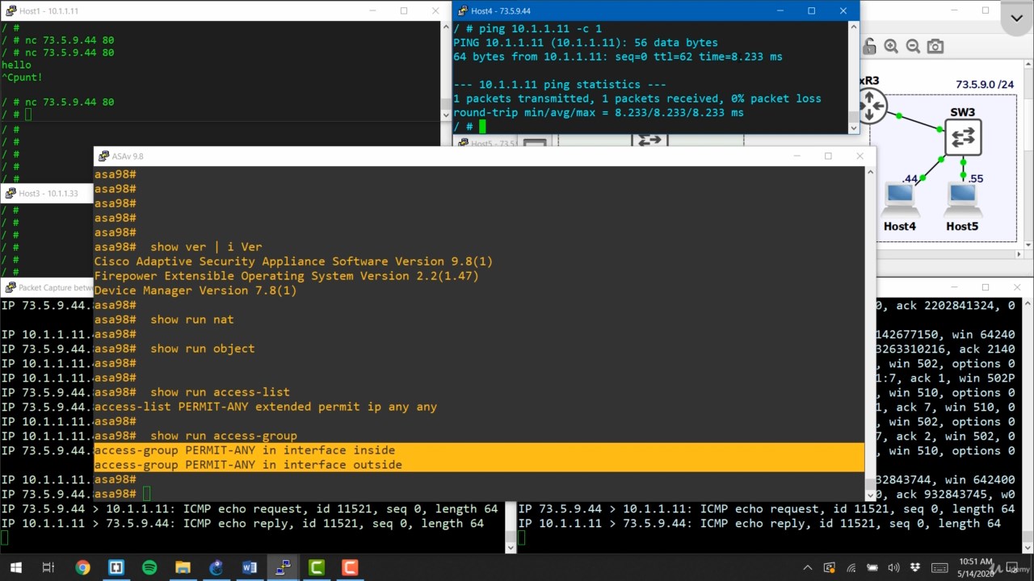Click the 'ping 10.1.1.11 -c 1' command
1034x581 pixels.
pos(539,29)
